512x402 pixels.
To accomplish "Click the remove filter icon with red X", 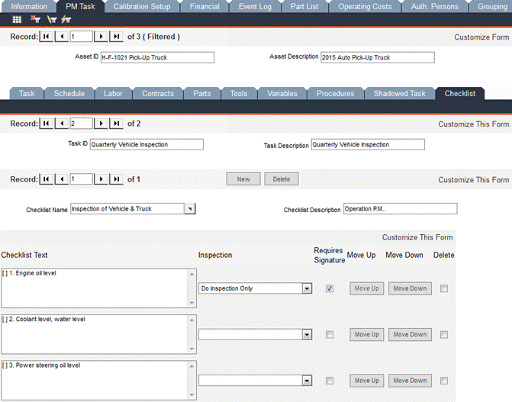I will tap(35, 19).
